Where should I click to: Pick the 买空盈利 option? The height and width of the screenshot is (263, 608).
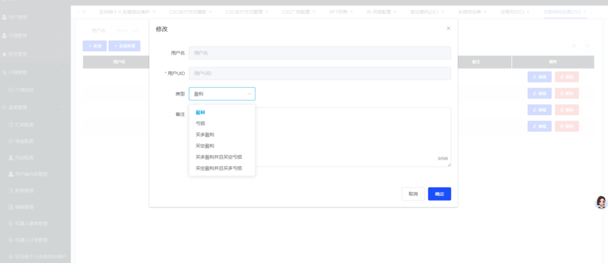click(x=205, y=146)
